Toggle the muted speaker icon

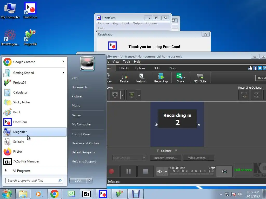pyautogui.click(x=160, y=172)
